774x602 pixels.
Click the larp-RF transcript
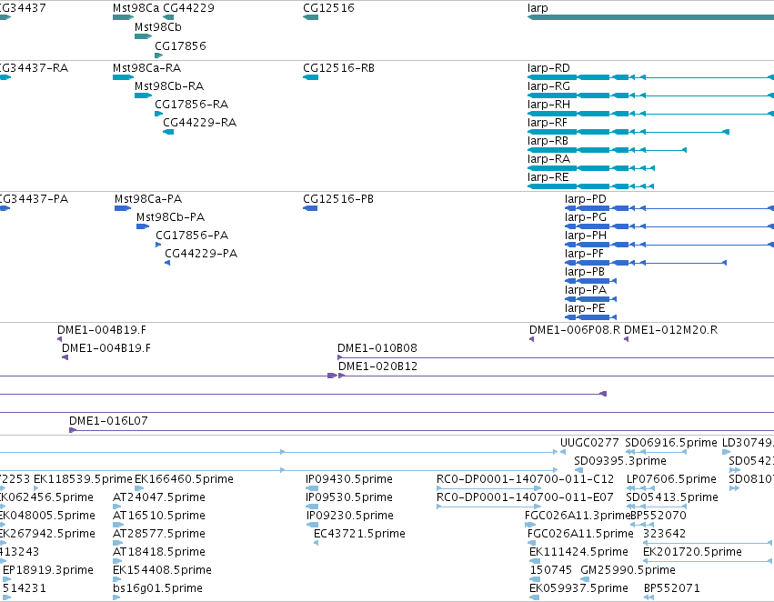(x=628, y=132)
